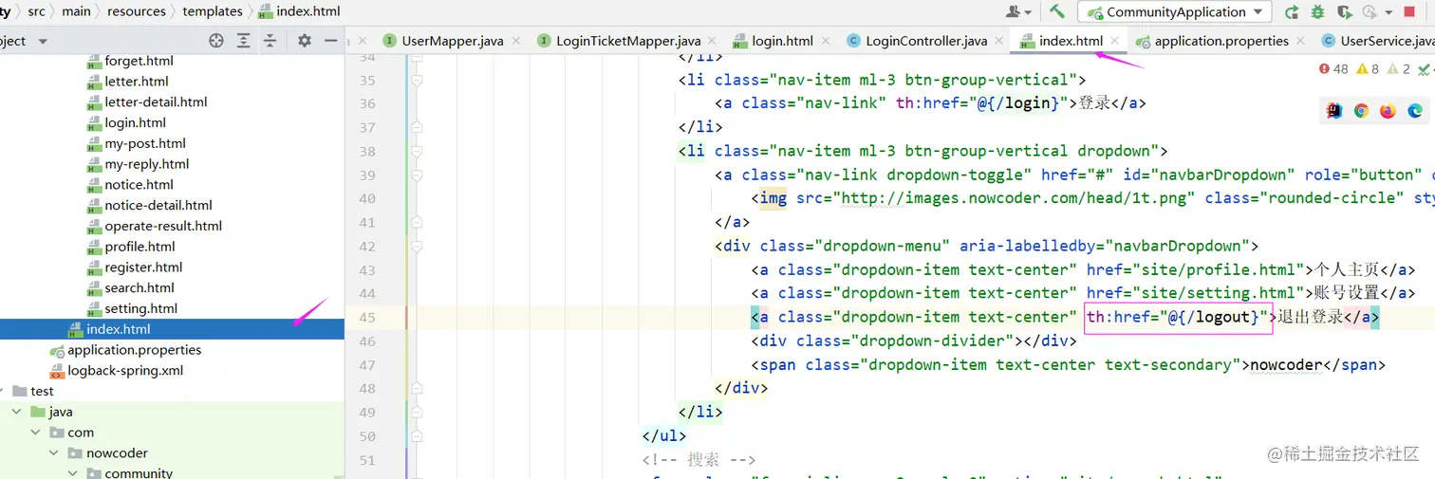This screenshot has height=479, width=1435.
Task: Collapse the test folder in project tree
Action: point(2,391)
